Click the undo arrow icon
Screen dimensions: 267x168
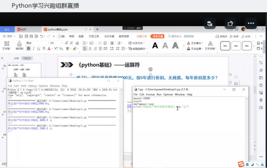pos(42,37)
